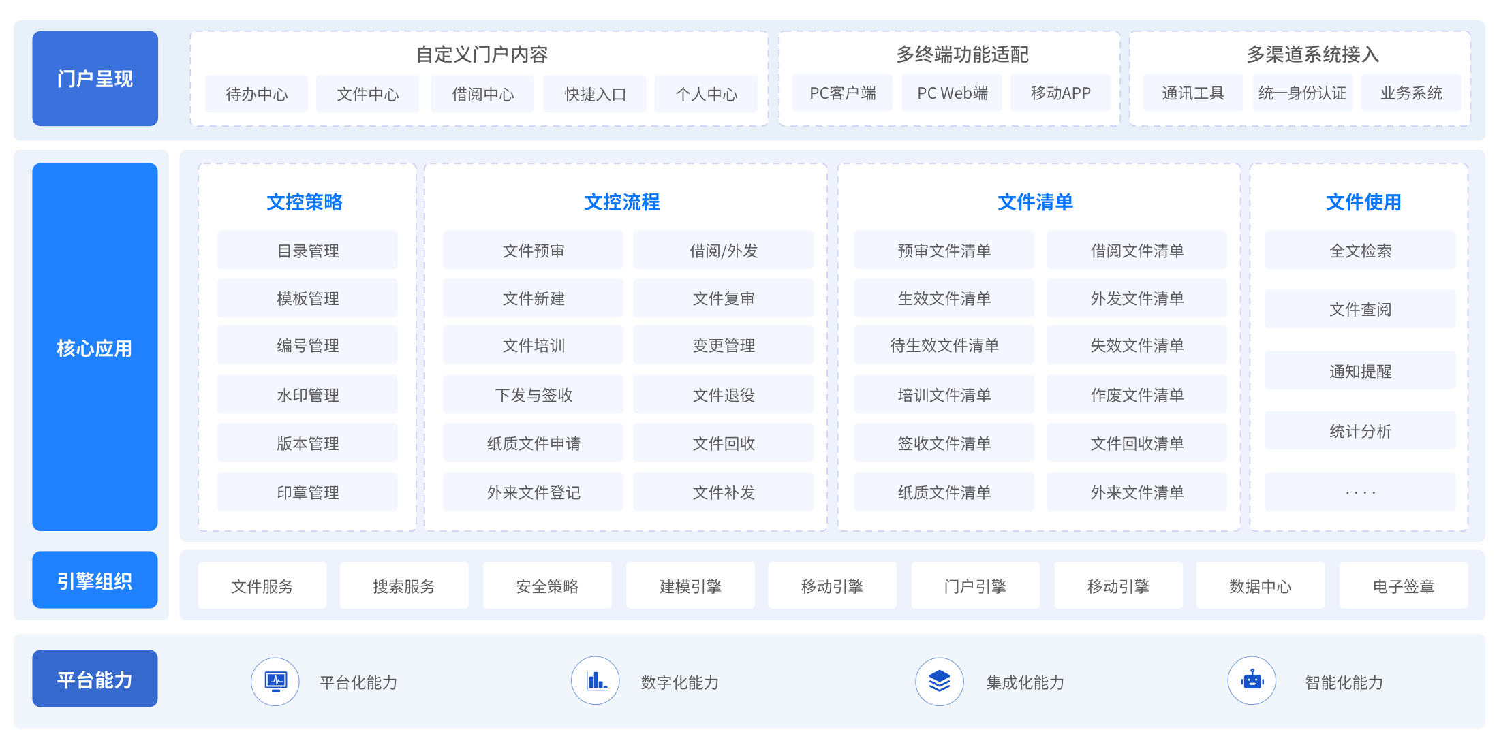Click 全文检索 under 文件使用
This screenshot has height=749, width=1499.
pos(1360,251)
